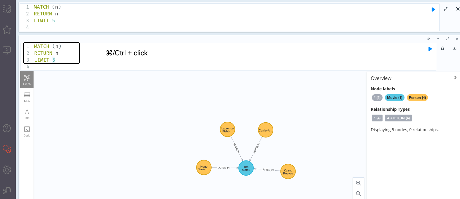Open the Favorites star in sidebar
460x199 pixels.
pyautogui.click(x=7, y=30)
